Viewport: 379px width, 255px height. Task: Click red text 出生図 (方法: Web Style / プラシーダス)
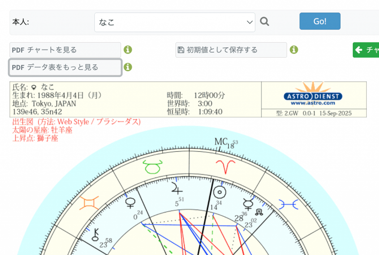[76, 121]
